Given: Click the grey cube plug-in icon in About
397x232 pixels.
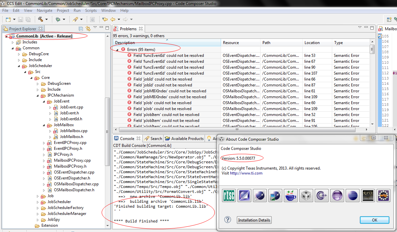Looking at the screenshot, I should [306, 196].
